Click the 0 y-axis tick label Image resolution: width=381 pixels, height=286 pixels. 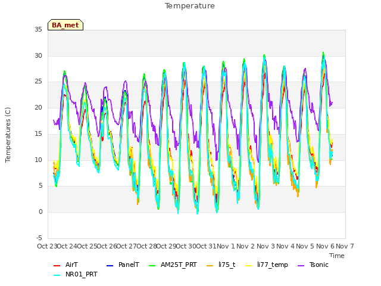pos(40,212)
